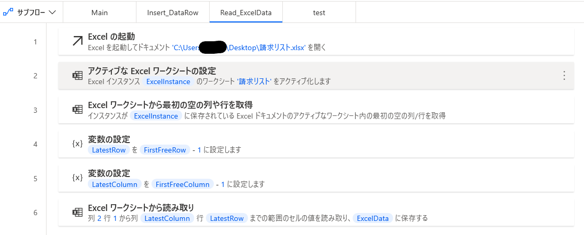Click ExcelInstance variable in action 3
The width and height of the screenshot is (584, 235).
coord(156,115)
